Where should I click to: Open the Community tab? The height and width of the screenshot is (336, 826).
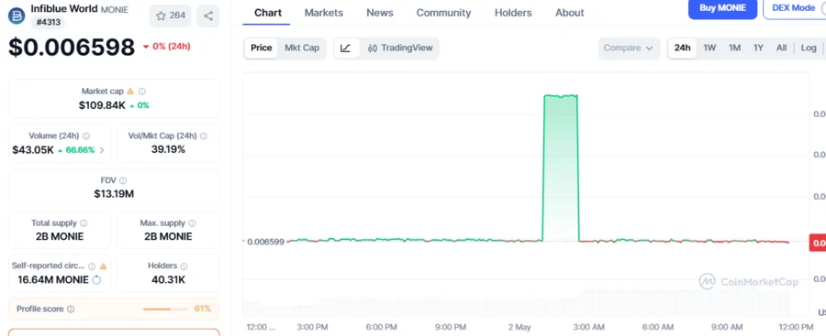pyautogui.click(x=443, y=13)
